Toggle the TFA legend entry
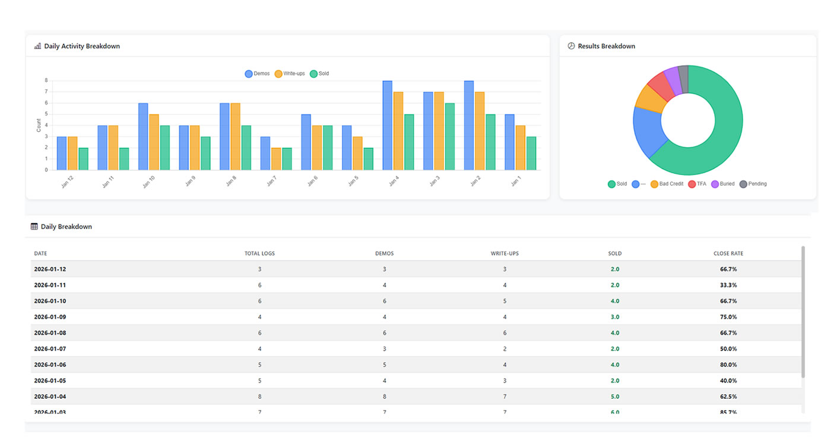 pyautogui.click(x=696, y=184)
